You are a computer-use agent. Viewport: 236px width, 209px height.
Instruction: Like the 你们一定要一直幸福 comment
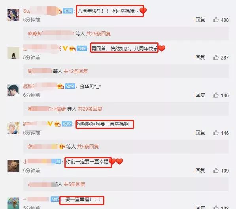click(x=216, y=171)
